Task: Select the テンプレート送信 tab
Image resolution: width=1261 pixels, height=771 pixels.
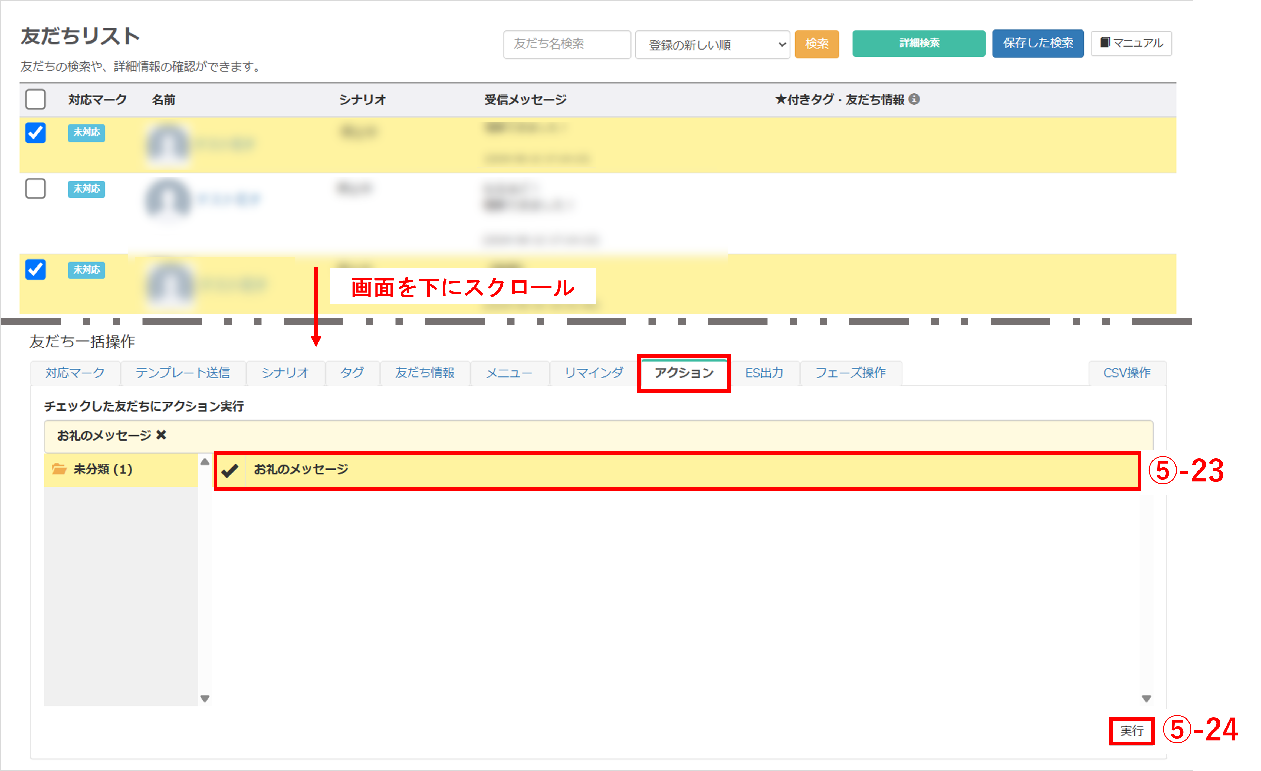Action: pyautogui.click(x=183, y=373)
